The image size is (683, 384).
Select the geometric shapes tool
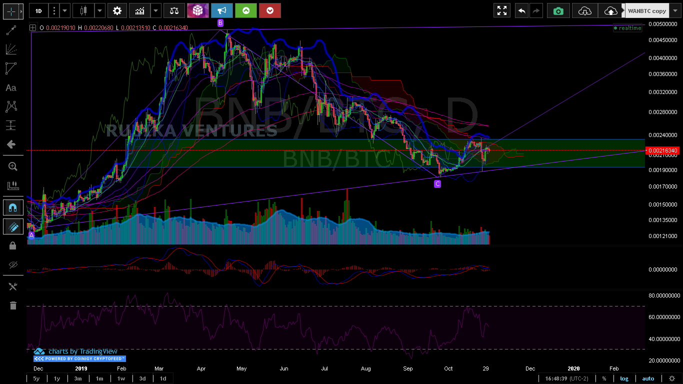10,68
